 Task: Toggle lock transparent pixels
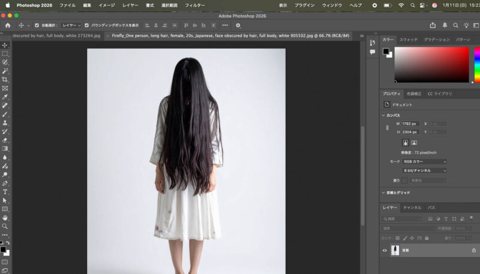point(397,238)
